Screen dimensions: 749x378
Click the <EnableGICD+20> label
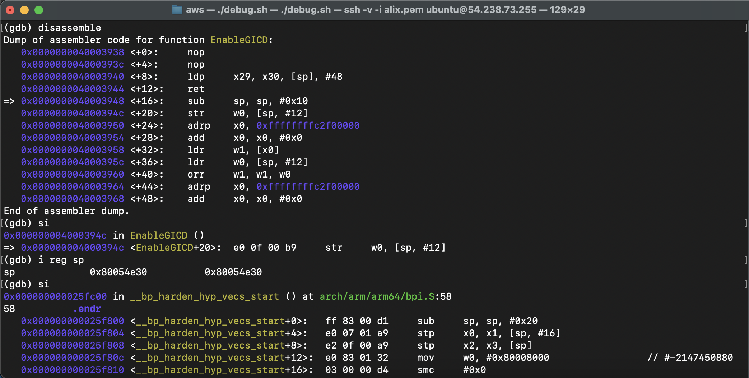176,248
